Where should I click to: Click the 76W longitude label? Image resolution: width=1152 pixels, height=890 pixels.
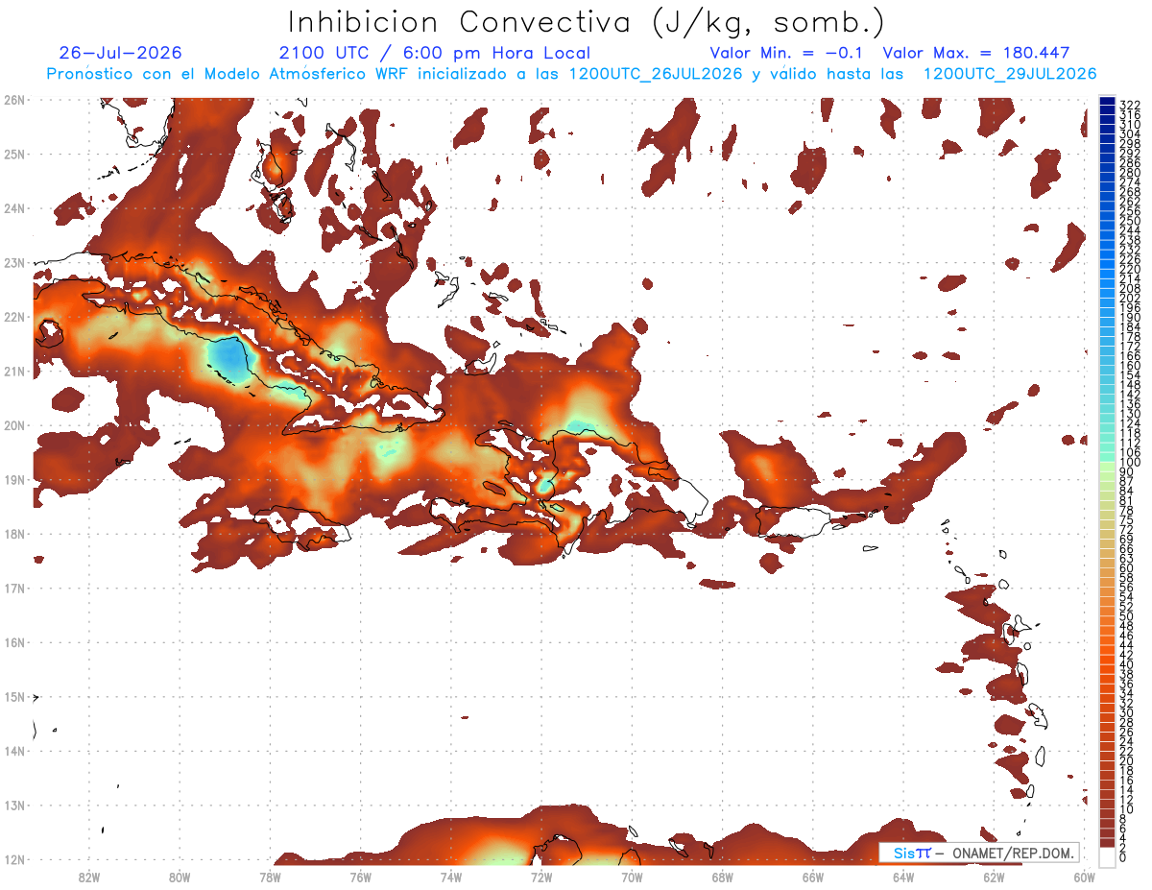(x=360, y=877)
